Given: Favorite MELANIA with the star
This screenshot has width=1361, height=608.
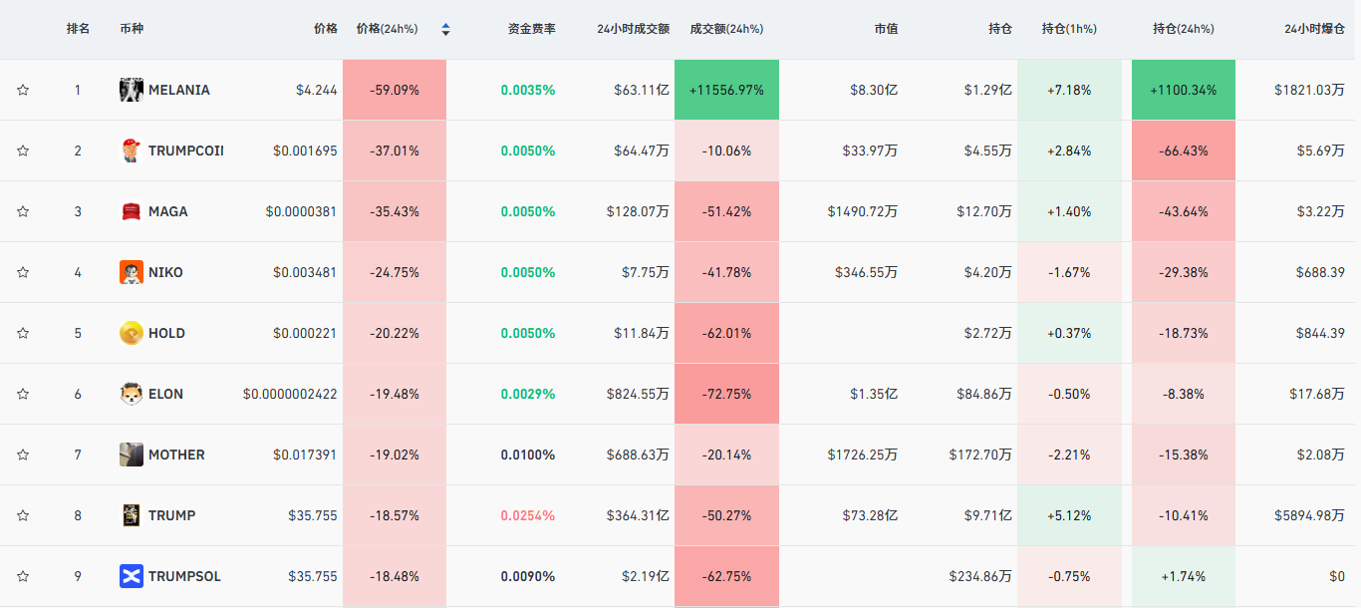Looking at the screenshot, I should point(23,90).
